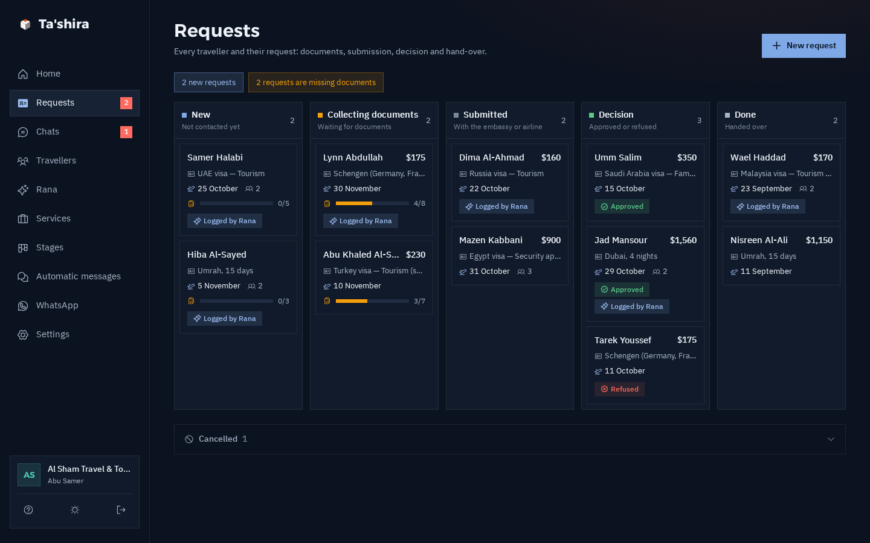Viewport: 870px width, 543px height.
Task: Click Refused badge on Tarek Youssef card
Action: point(619,389)
